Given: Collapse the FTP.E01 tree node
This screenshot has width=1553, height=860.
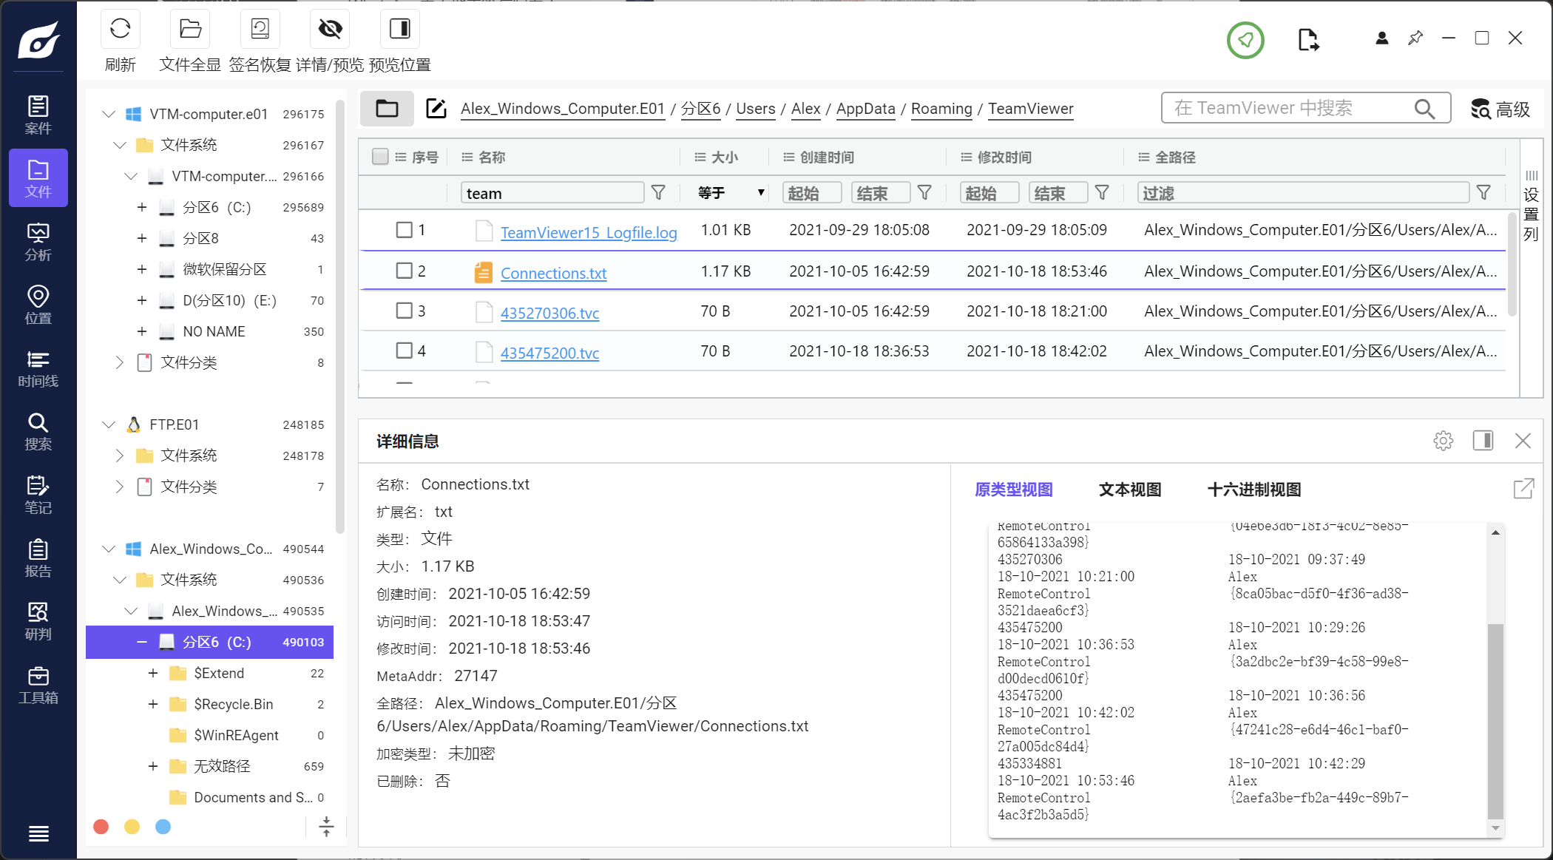Looking at the screenshot, I should (109, 424).
